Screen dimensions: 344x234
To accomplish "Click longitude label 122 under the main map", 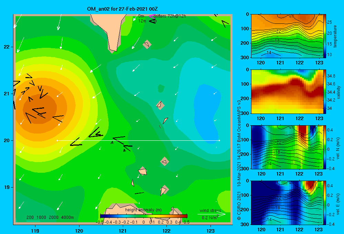I will (166, 231).
